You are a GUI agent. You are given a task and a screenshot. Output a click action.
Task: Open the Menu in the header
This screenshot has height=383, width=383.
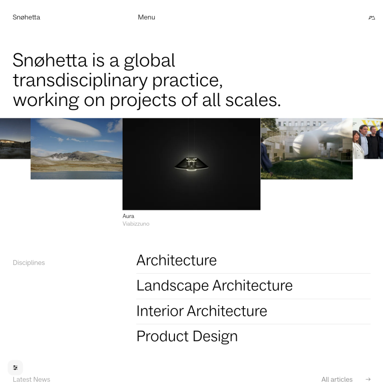[x=146, y=17]
